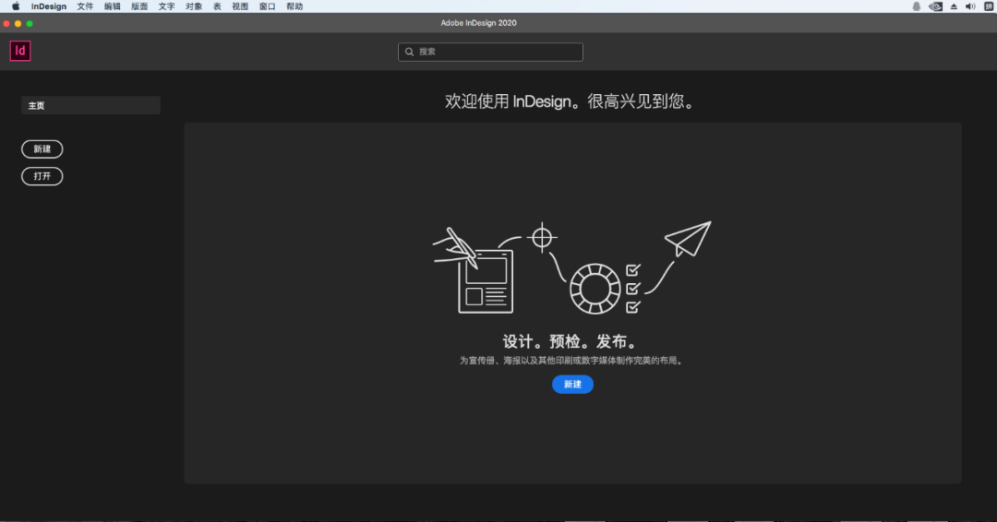Open the 版面 menu

tap(139, 6)
